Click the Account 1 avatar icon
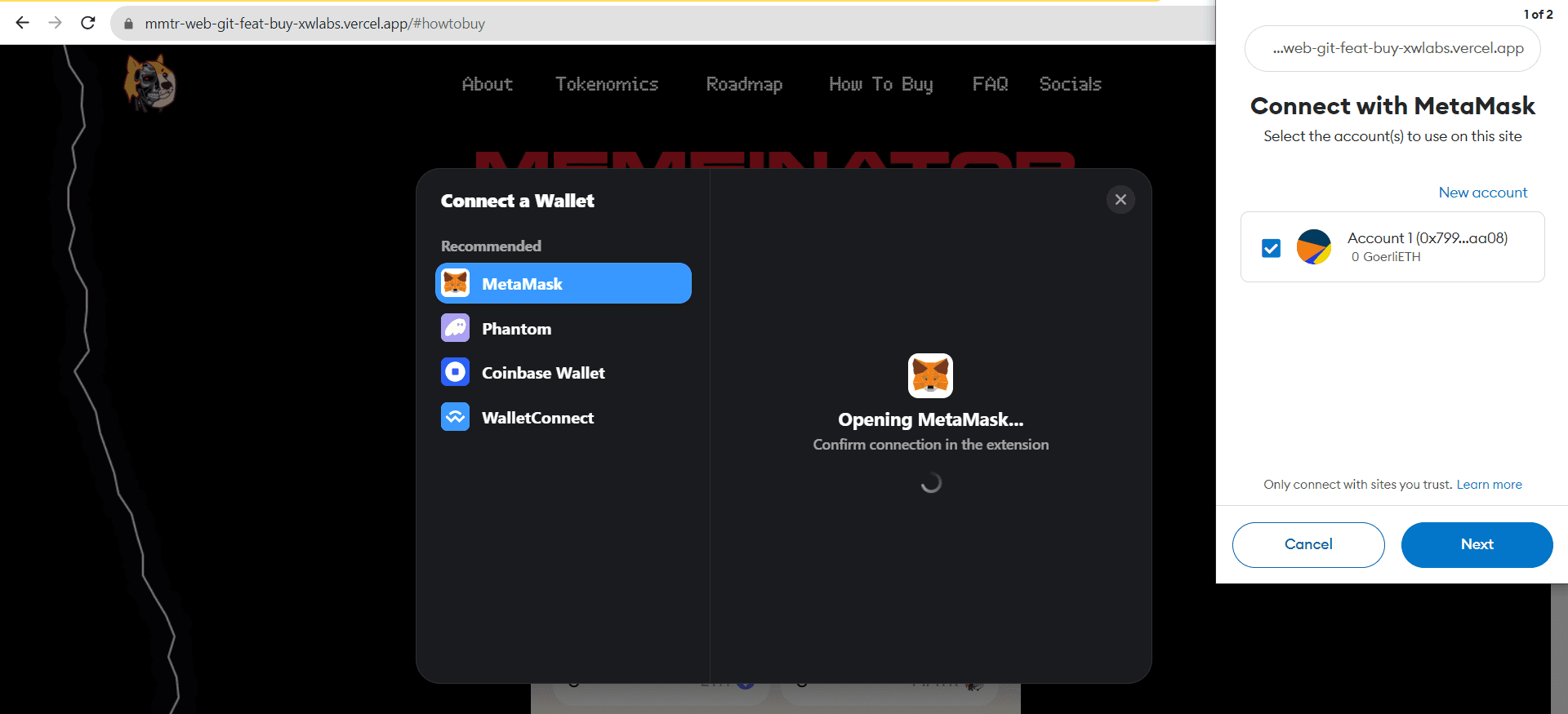The height and width of the screenshot is (714, 1568). pos(1313,247)
